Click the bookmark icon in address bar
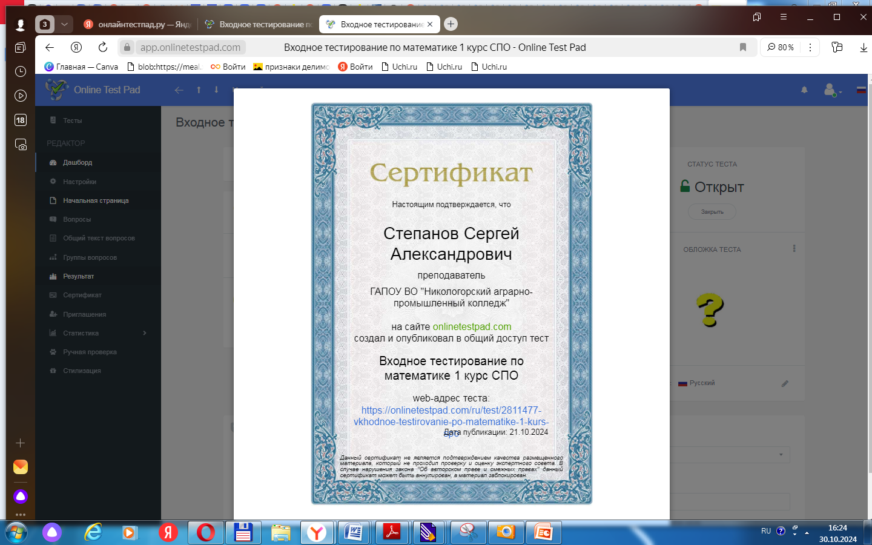 coord(743,47)
